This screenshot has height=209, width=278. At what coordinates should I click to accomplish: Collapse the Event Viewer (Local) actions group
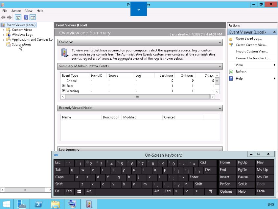(274, 32)
